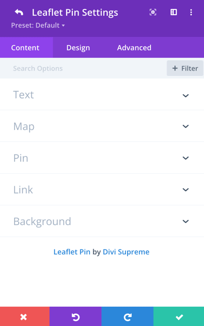Expand the Map settings section
This screenshot has width=204, height=326.
(102, 126)
